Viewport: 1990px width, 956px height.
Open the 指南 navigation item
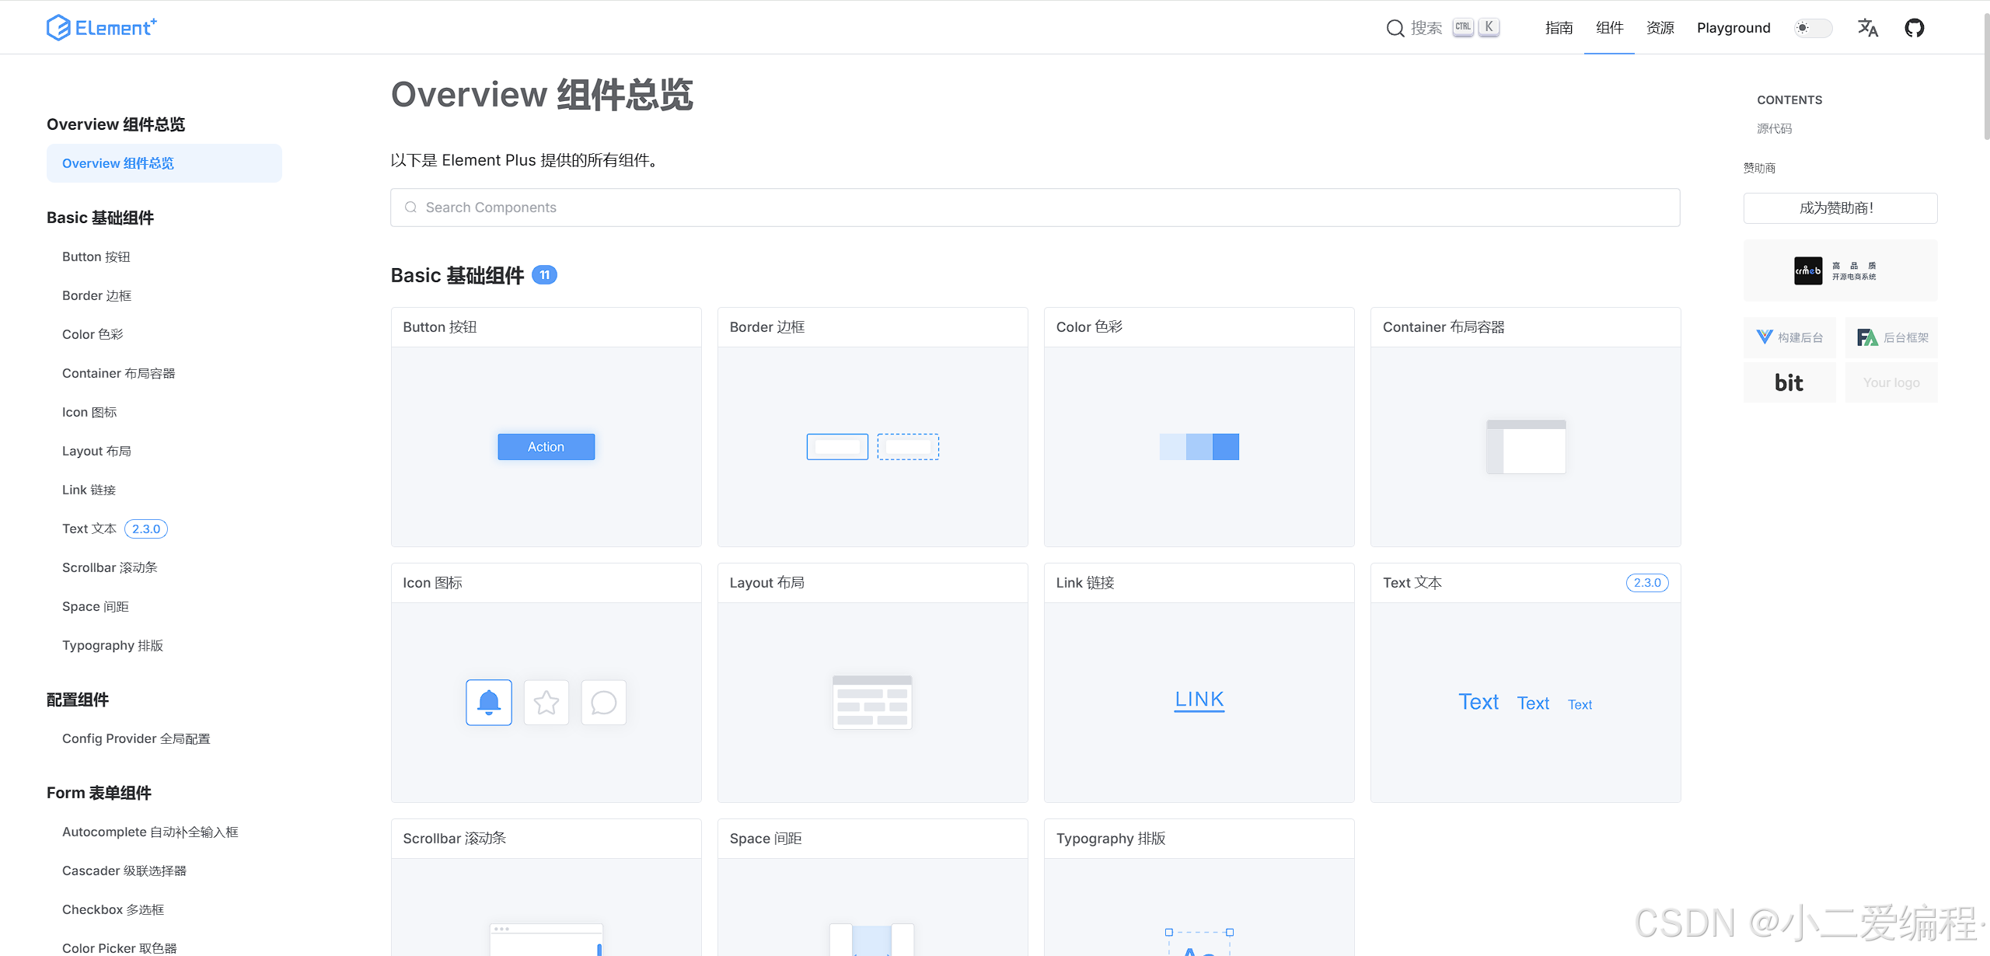1559,28
